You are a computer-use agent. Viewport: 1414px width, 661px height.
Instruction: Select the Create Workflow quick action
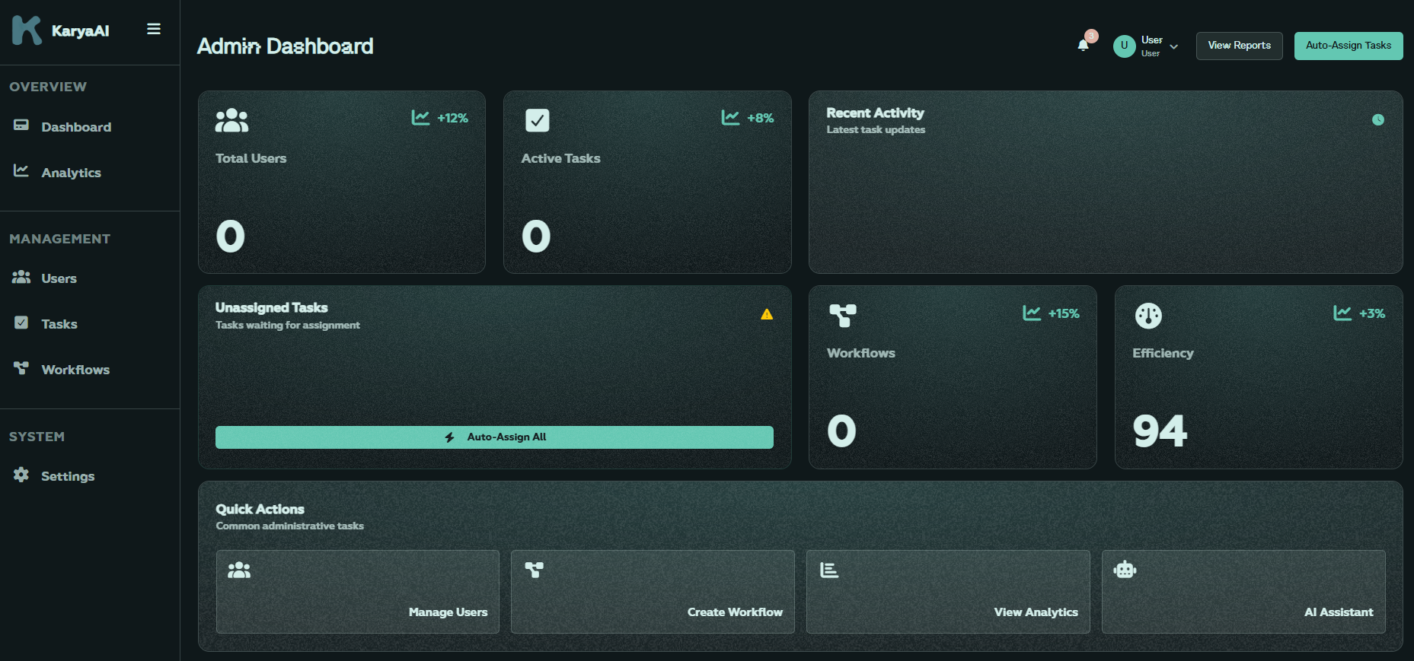(x=653, y=592)
